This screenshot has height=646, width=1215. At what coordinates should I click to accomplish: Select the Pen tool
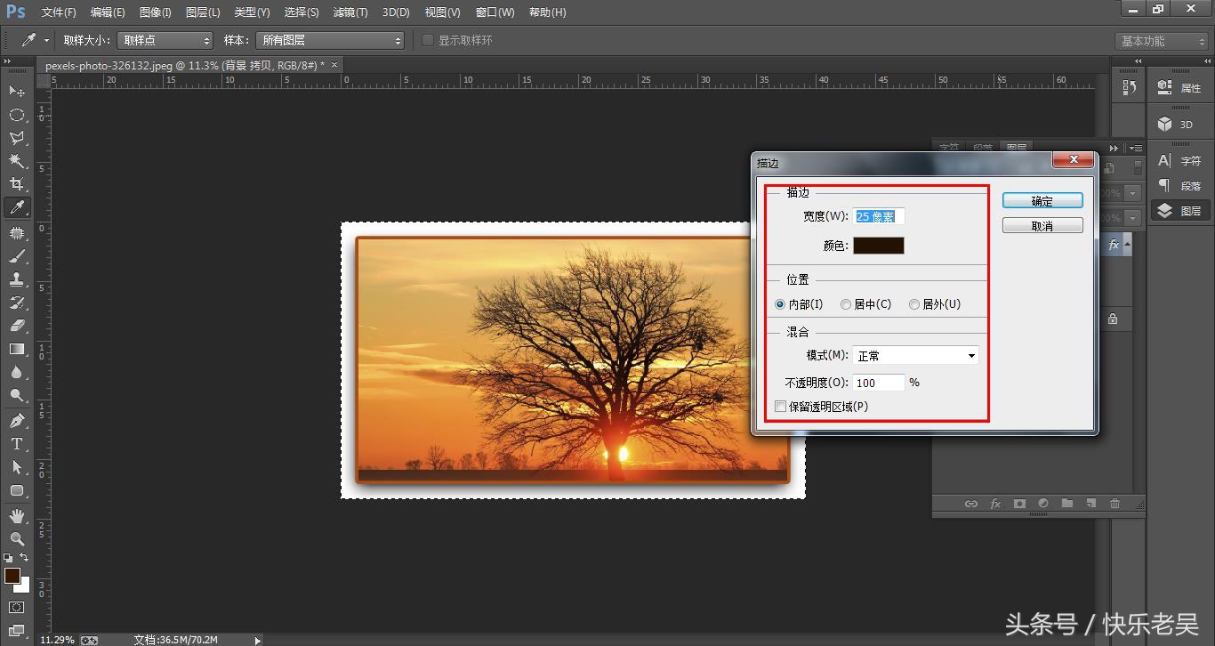tap(16, 421)
